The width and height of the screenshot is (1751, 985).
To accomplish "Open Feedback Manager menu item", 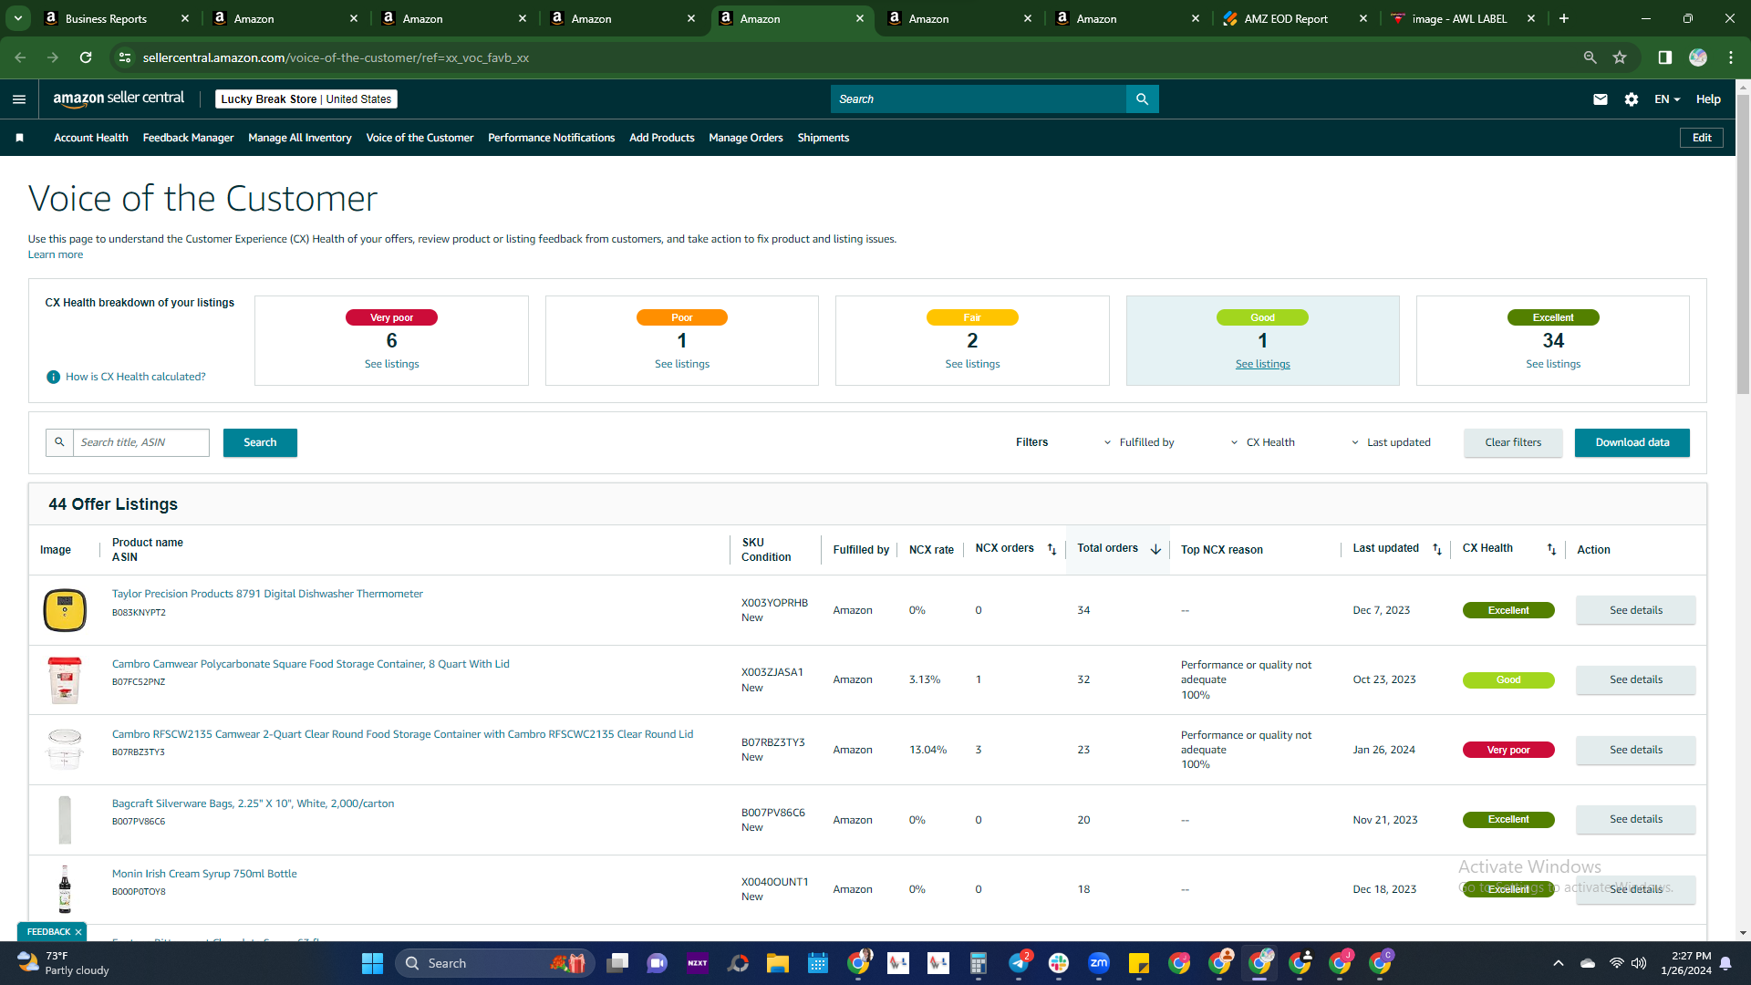I will click(188, 138).
